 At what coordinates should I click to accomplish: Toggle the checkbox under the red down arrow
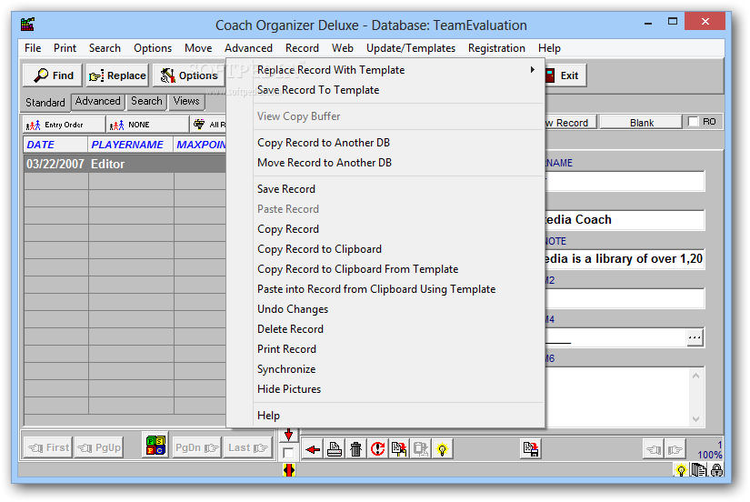click(x=288, y=453)
